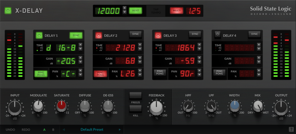Open the help question mark icon
This screenshot has width=296, height=134.
point(291,129)
